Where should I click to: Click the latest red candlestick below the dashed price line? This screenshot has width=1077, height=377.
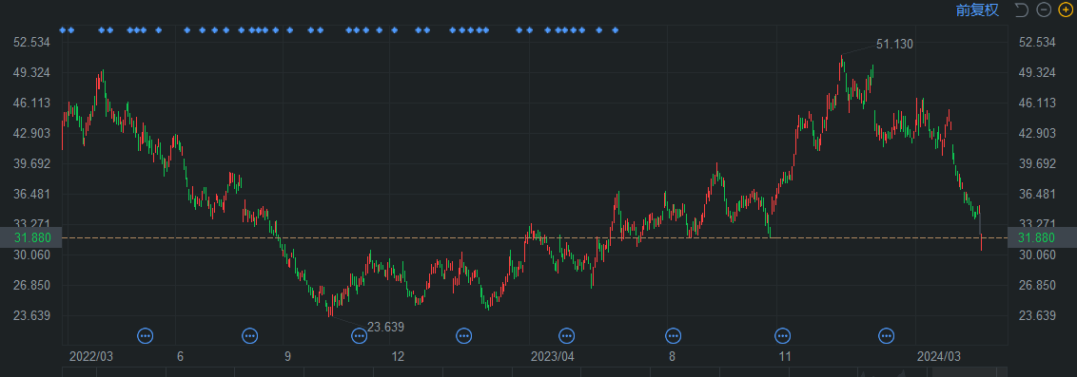(x=982, y=243)
